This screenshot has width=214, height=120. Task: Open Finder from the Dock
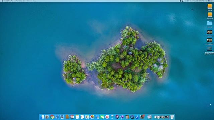[42, 117]
